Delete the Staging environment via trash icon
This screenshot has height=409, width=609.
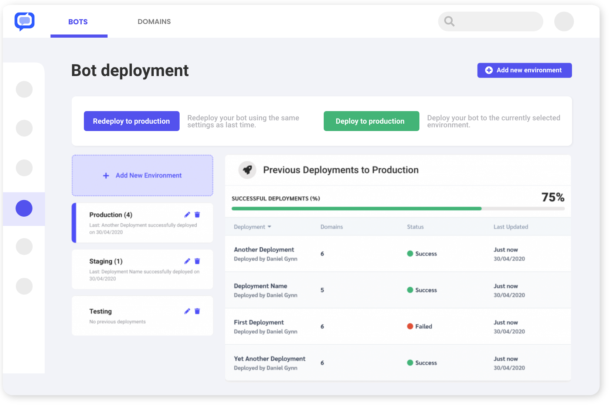[197, 261]
